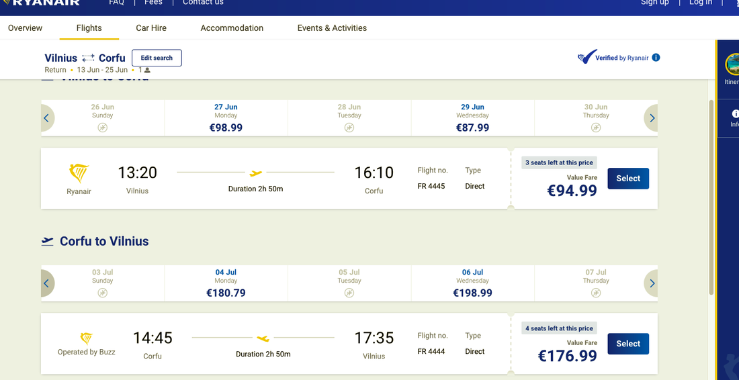Viewport: 739px width, 380px height.
Task: Click the no-flights icon under 26 Jun
Action: (x=102, y=128)
